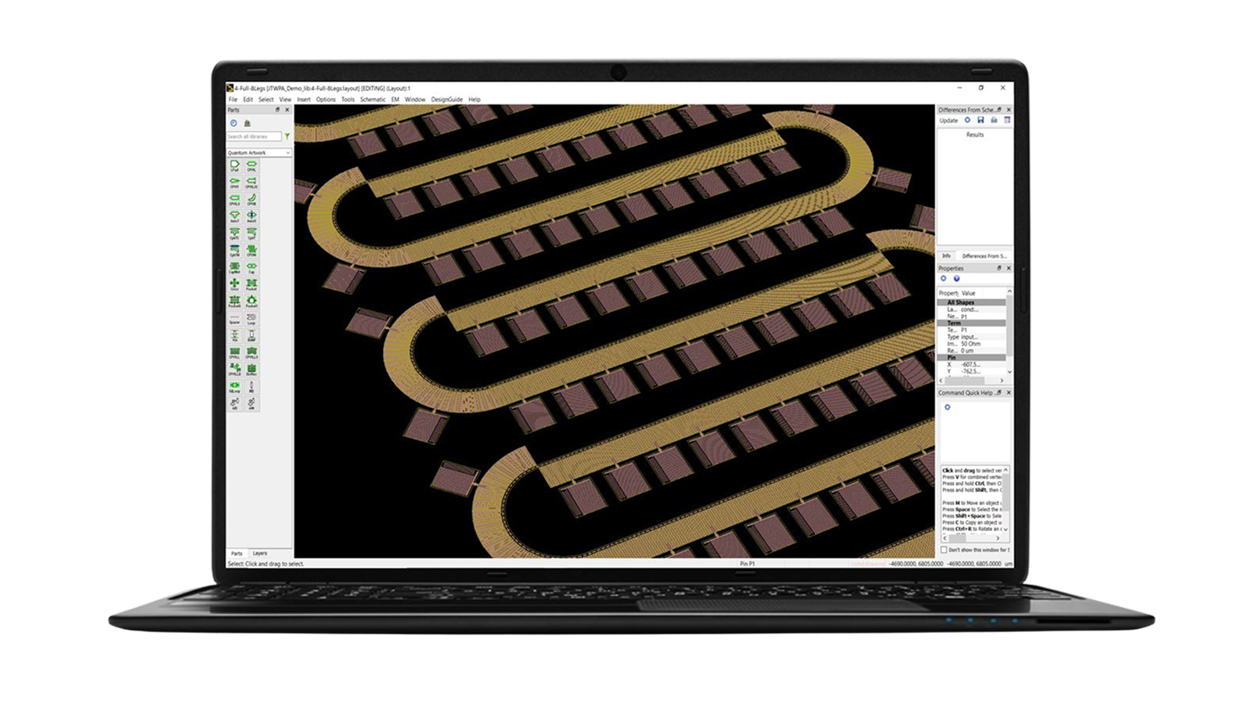Click the "Term" section header in Properties
This screenshot has width=1253, height=705.
(x=971, y=323)
